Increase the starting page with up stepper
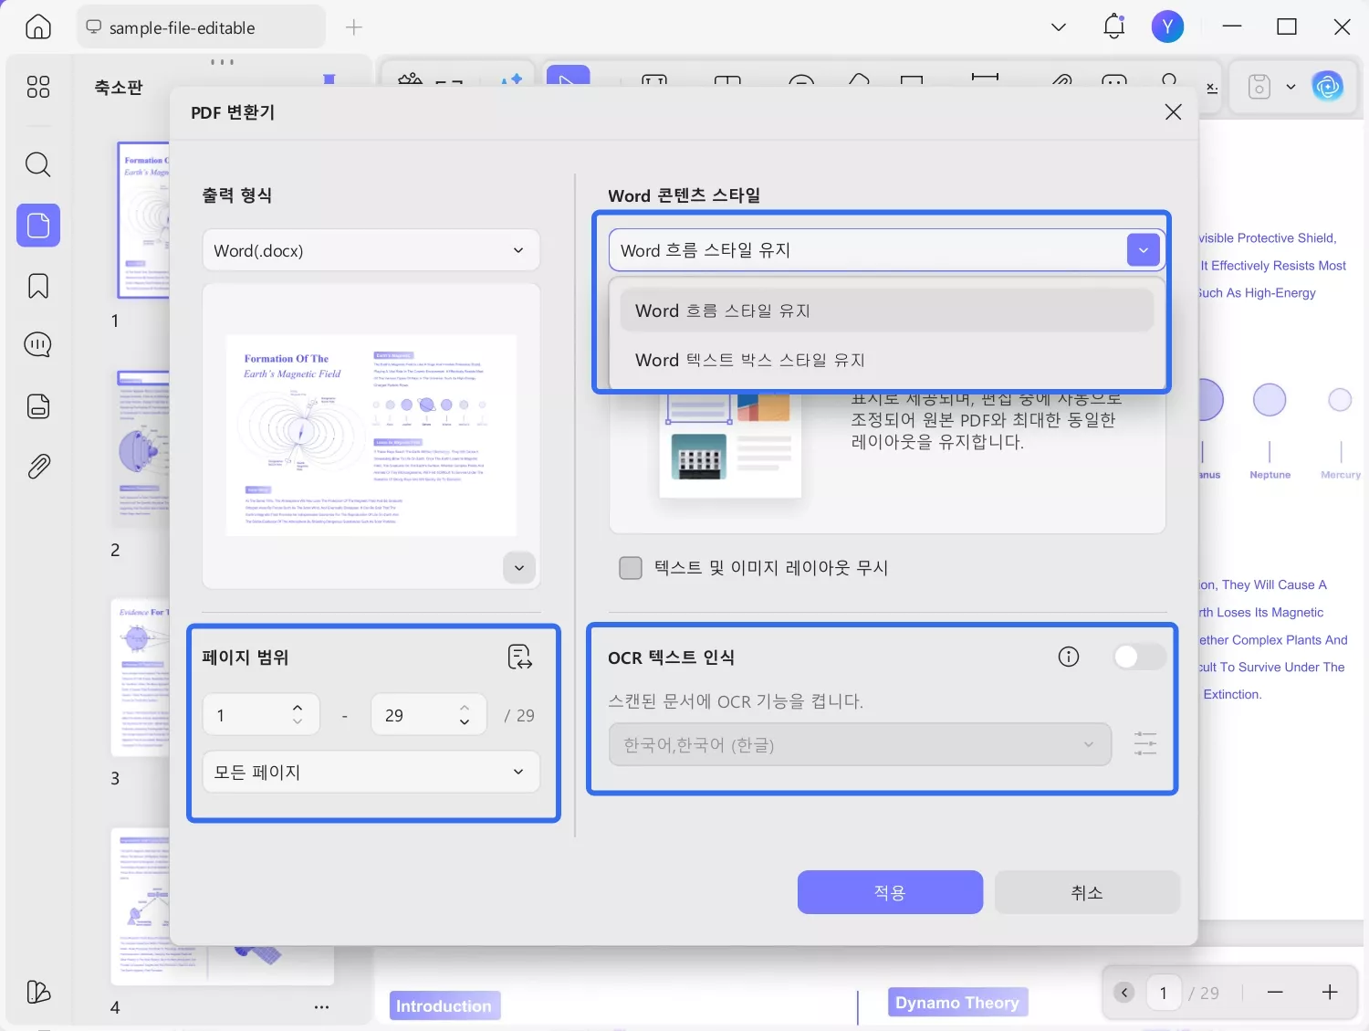This screenshot has width=1369, height=1031. click(x=297, y=707)
